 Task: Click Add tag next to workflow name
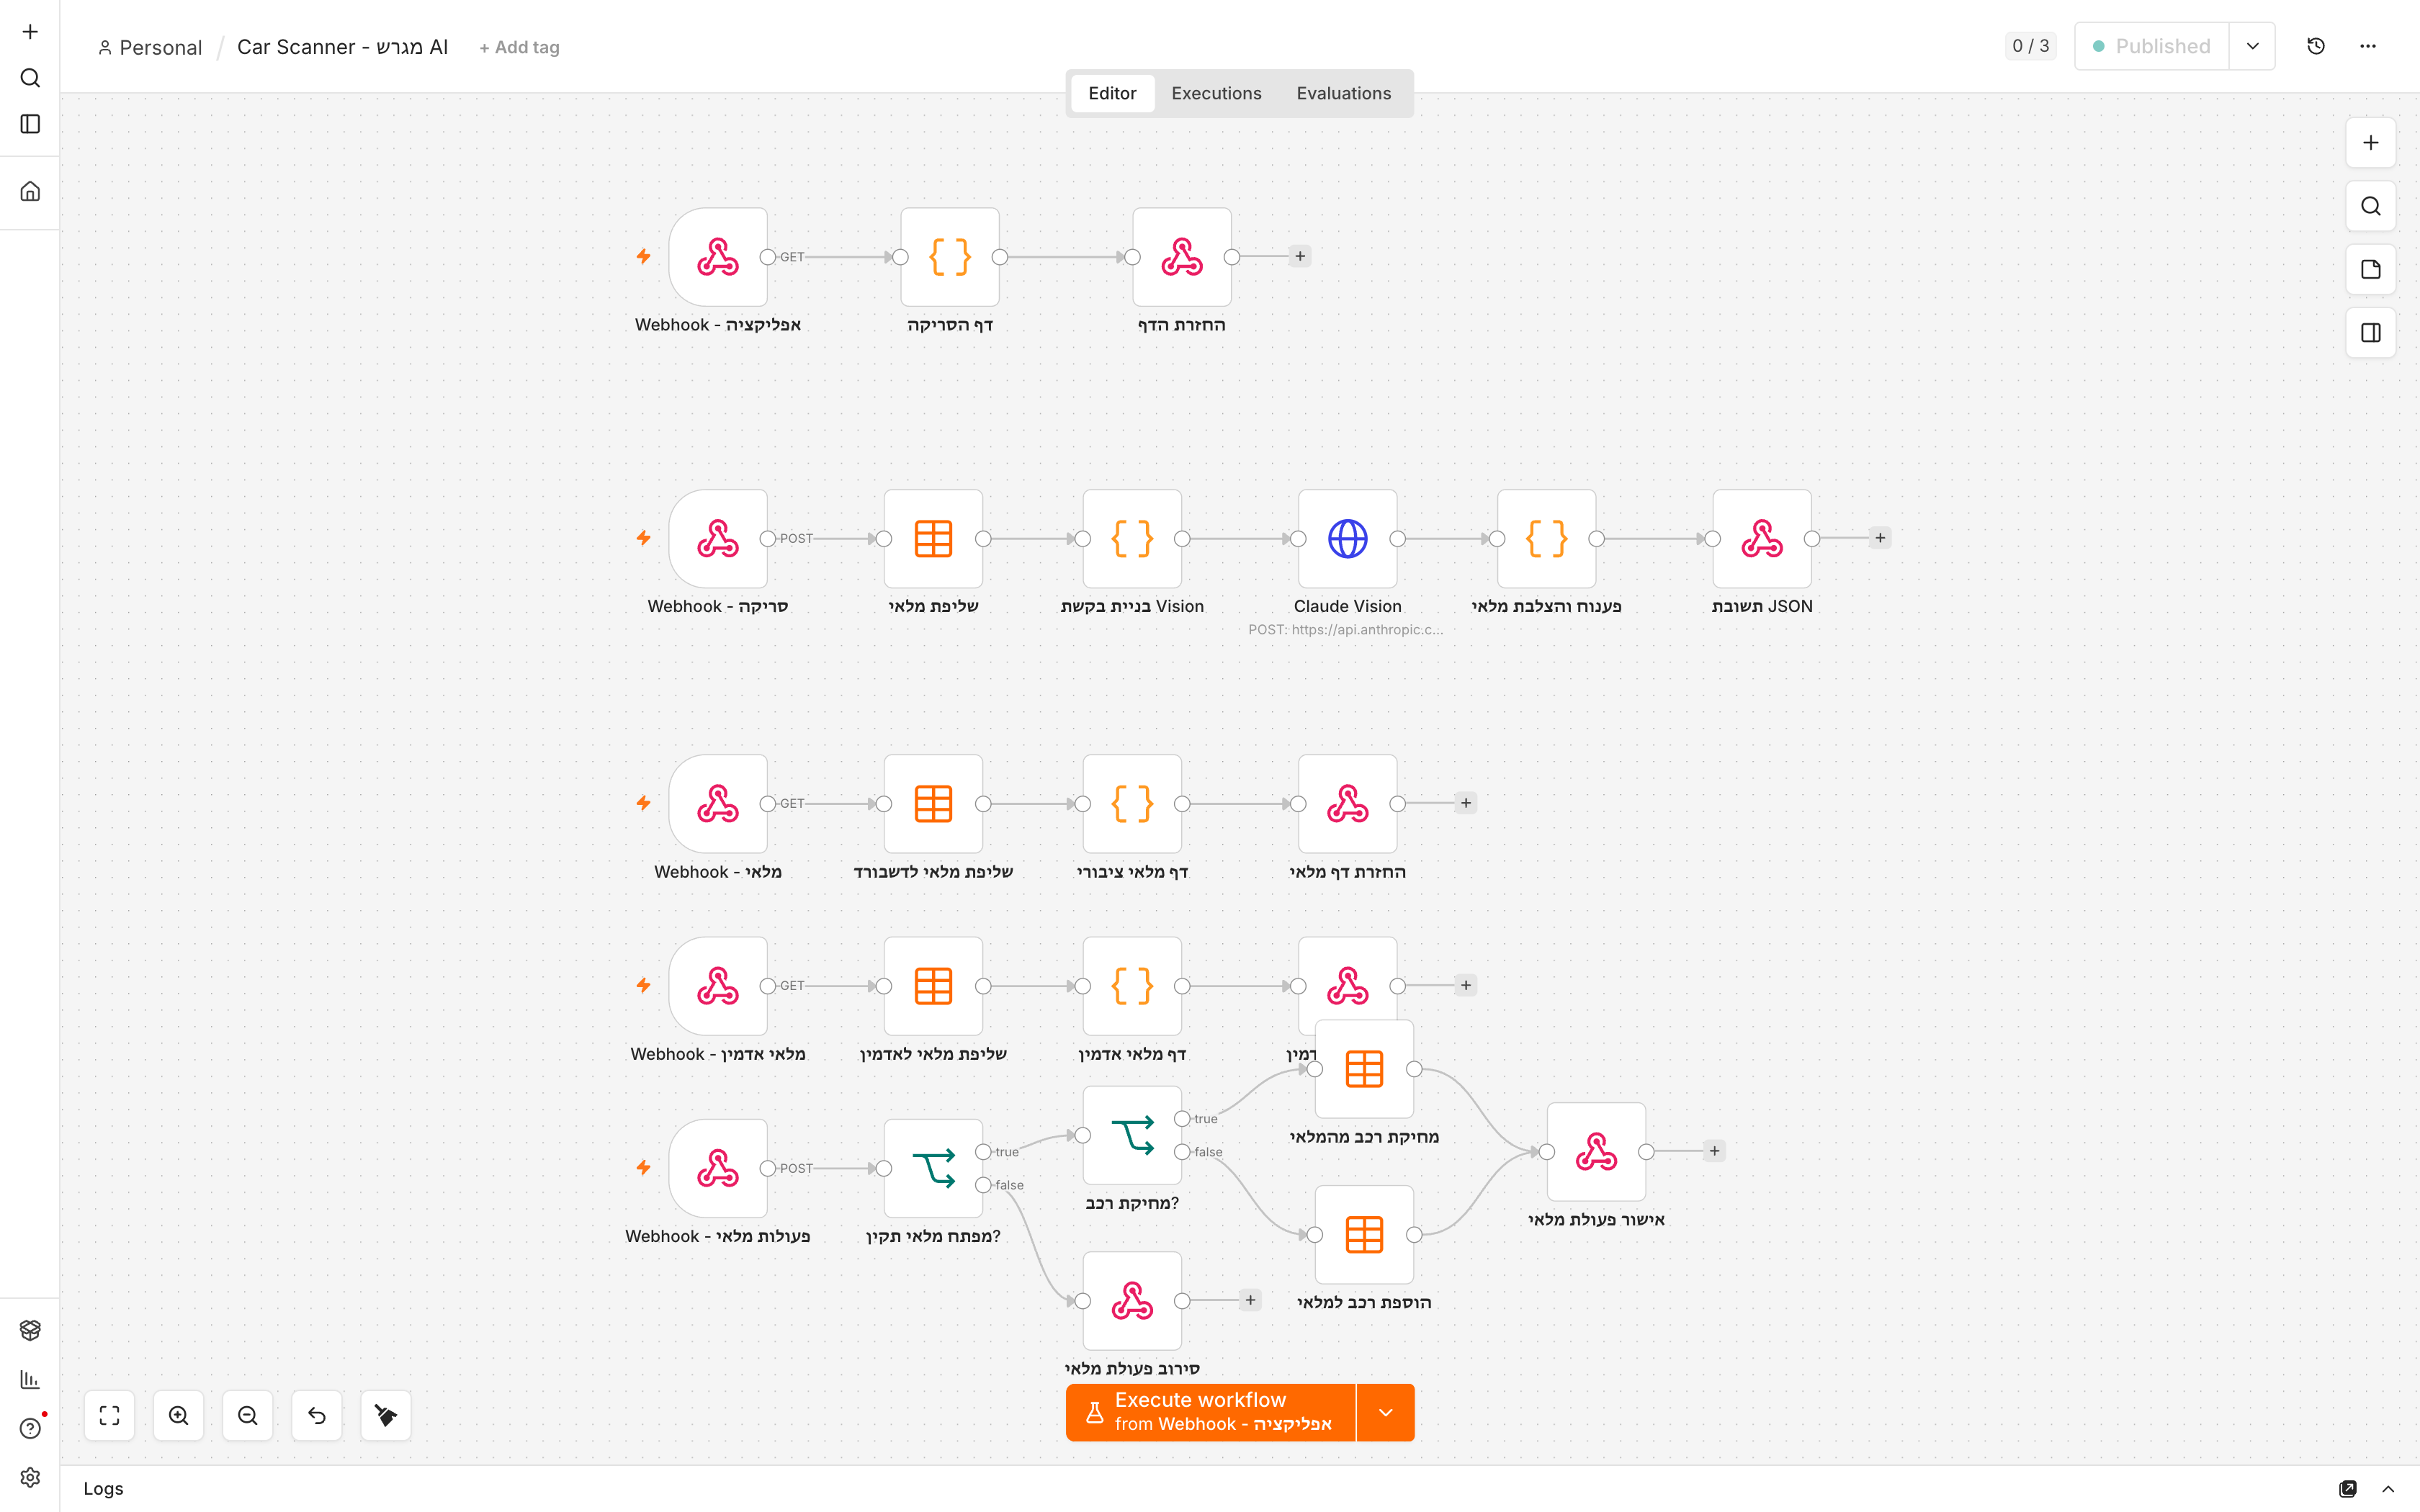coord(519,47)
